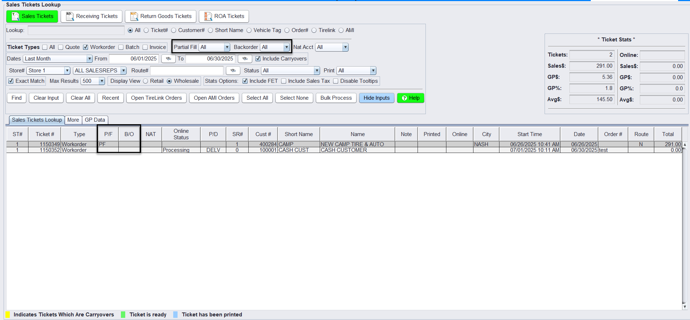Click the From date picker icon

click(168, 59)
